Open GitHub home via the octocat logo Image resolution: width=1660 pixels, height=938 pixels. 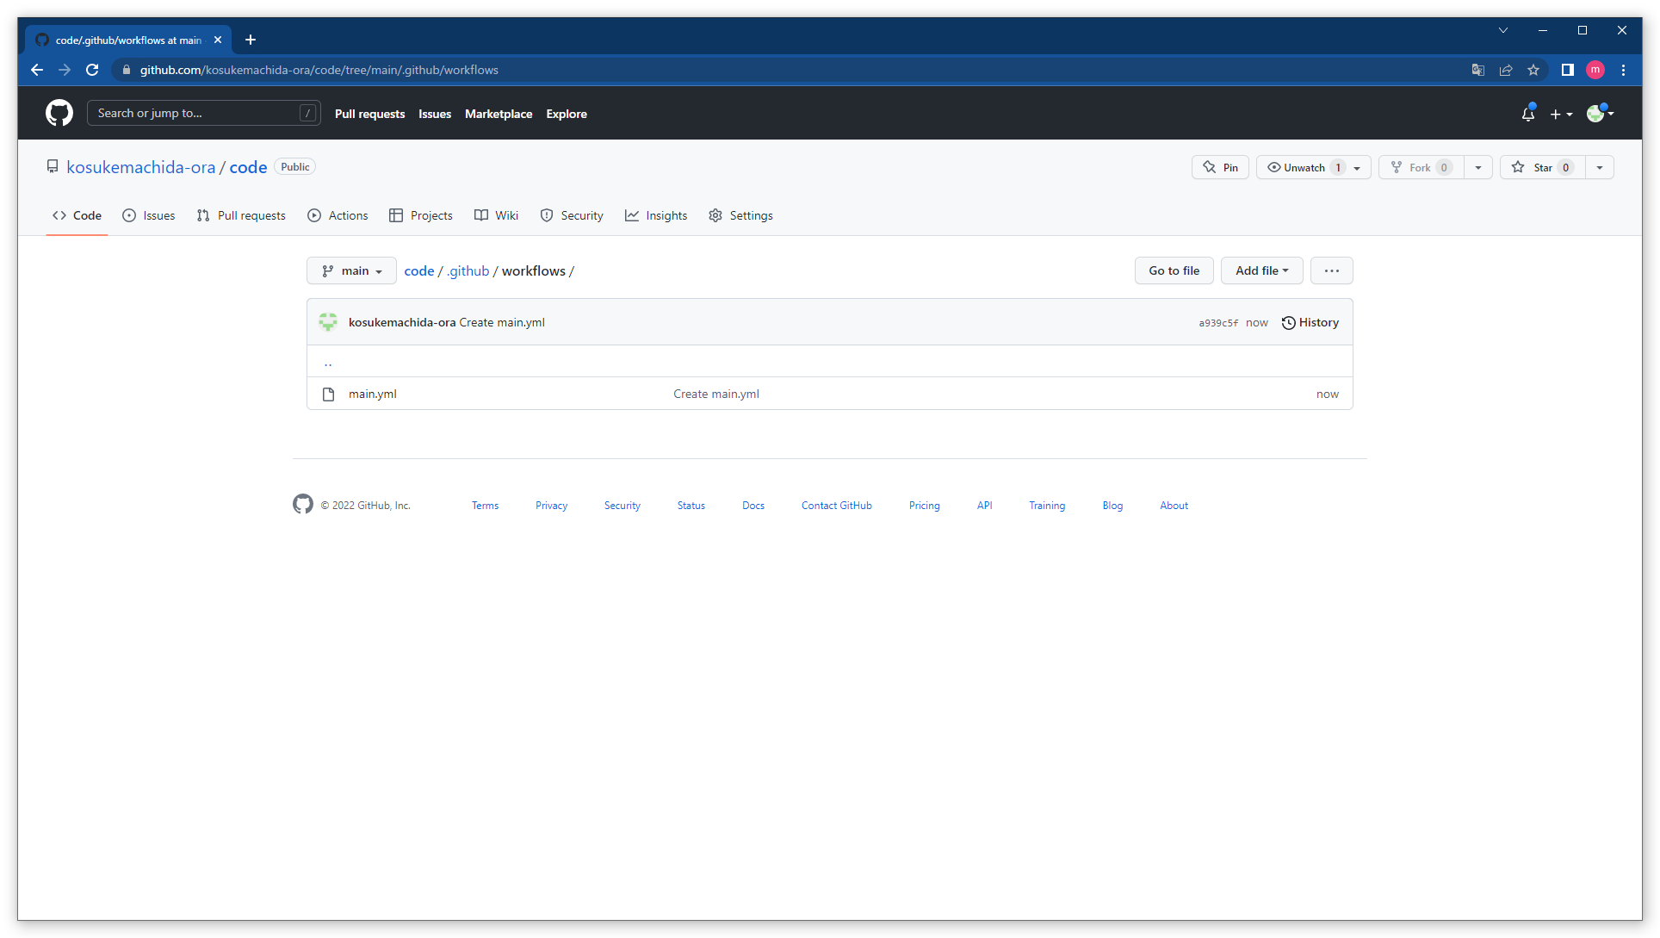59,113
